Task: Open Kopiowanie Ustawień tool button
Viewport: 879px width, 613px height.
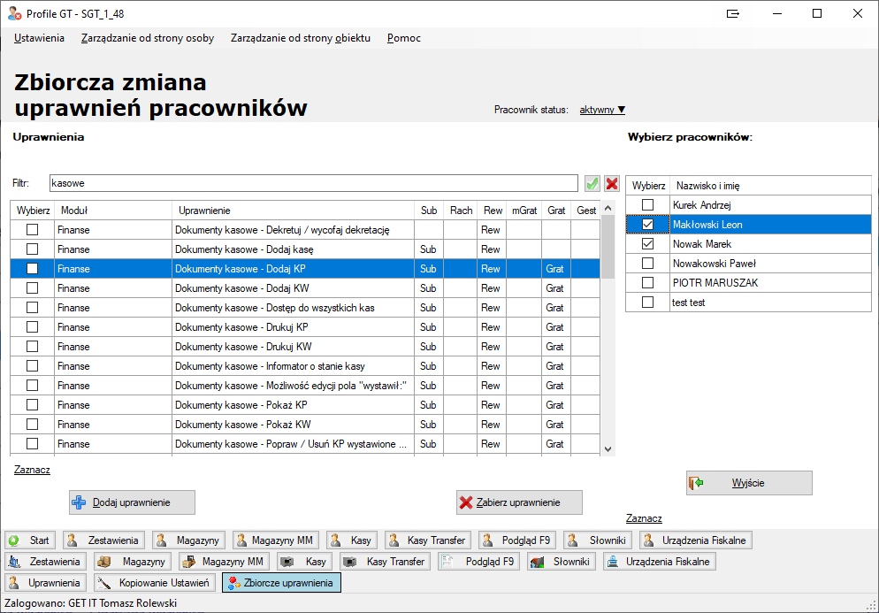Action: click(x=154, y=583)
